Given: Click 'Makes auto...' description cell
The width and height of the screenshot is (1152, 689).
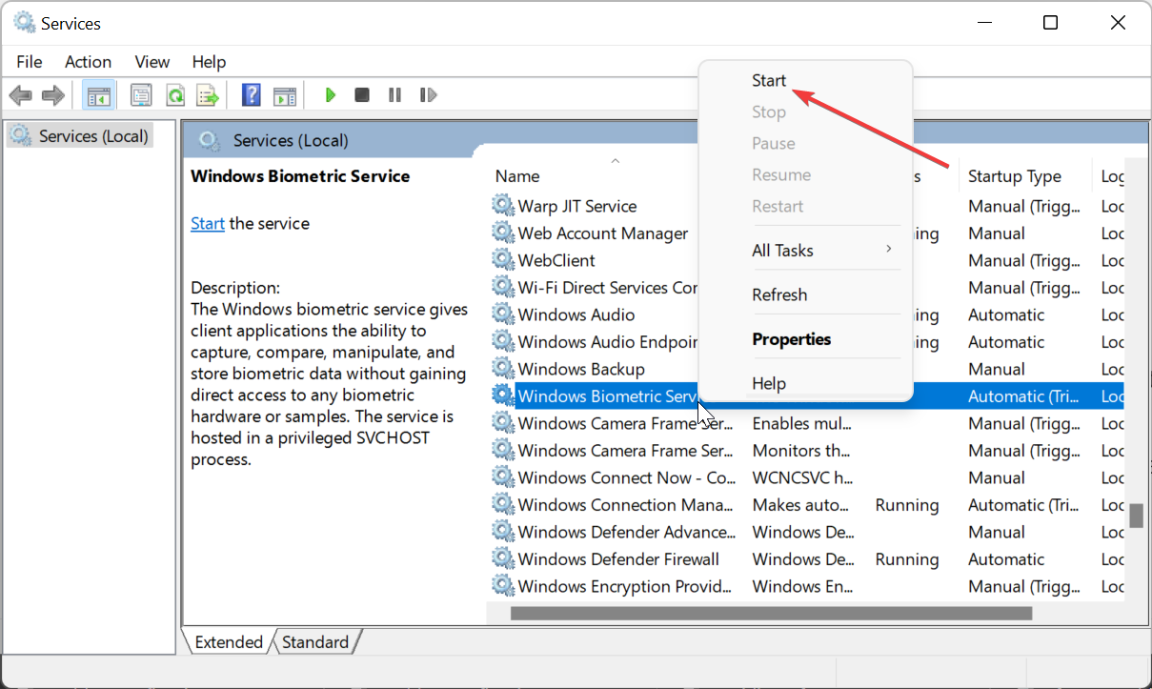Looking at the screenshot, I should (798, 504).
